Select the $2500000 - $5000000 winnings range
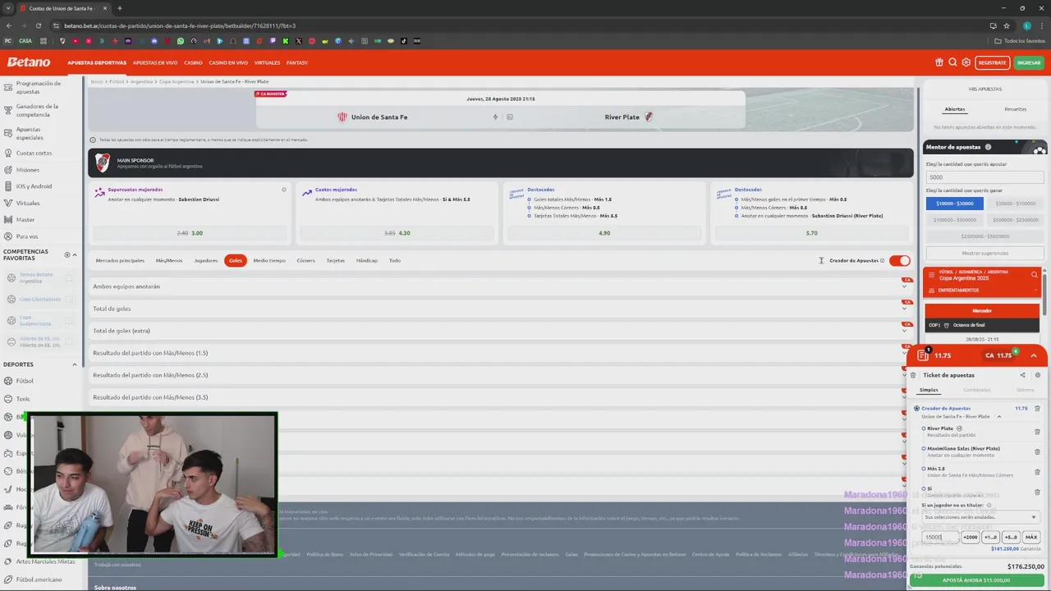The height and width of the screenshot is (591, 1051). click(985, 236)
